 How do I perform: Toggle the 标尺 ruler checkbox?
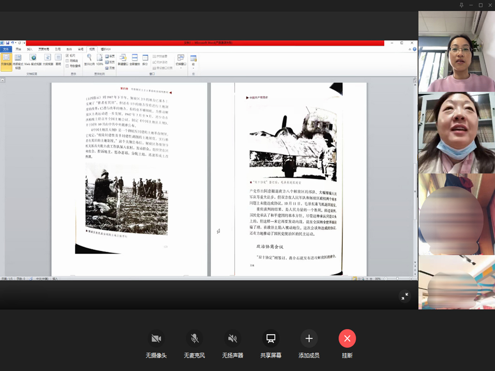click(67, 56)
